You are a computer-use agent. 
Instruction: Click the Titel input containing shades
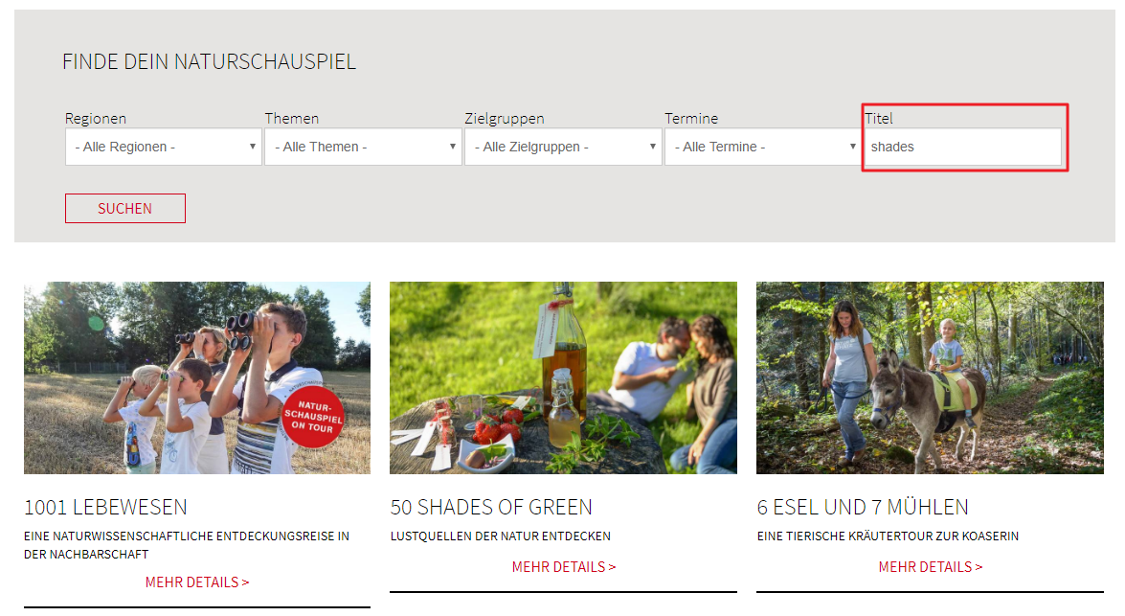pyautogui.click(x=963, y=147)
